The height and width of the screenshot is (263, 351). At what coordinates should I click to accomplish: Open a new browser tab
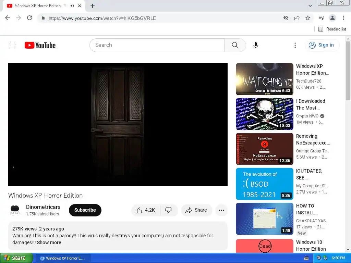pyautogui.click(x=93, y=6)
